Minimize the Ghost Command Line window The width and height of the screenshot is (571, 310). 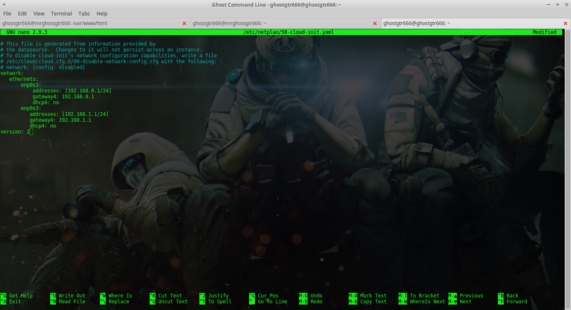pos(549,5)
